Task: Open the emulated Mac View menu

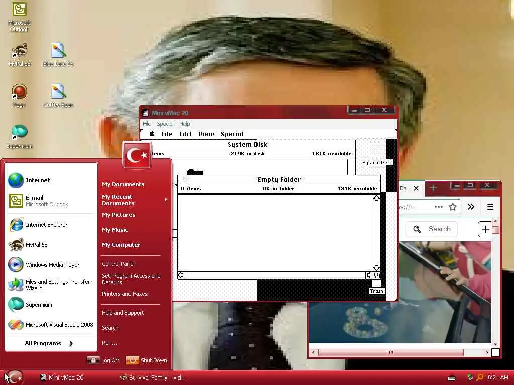Action: click(206, 134)
